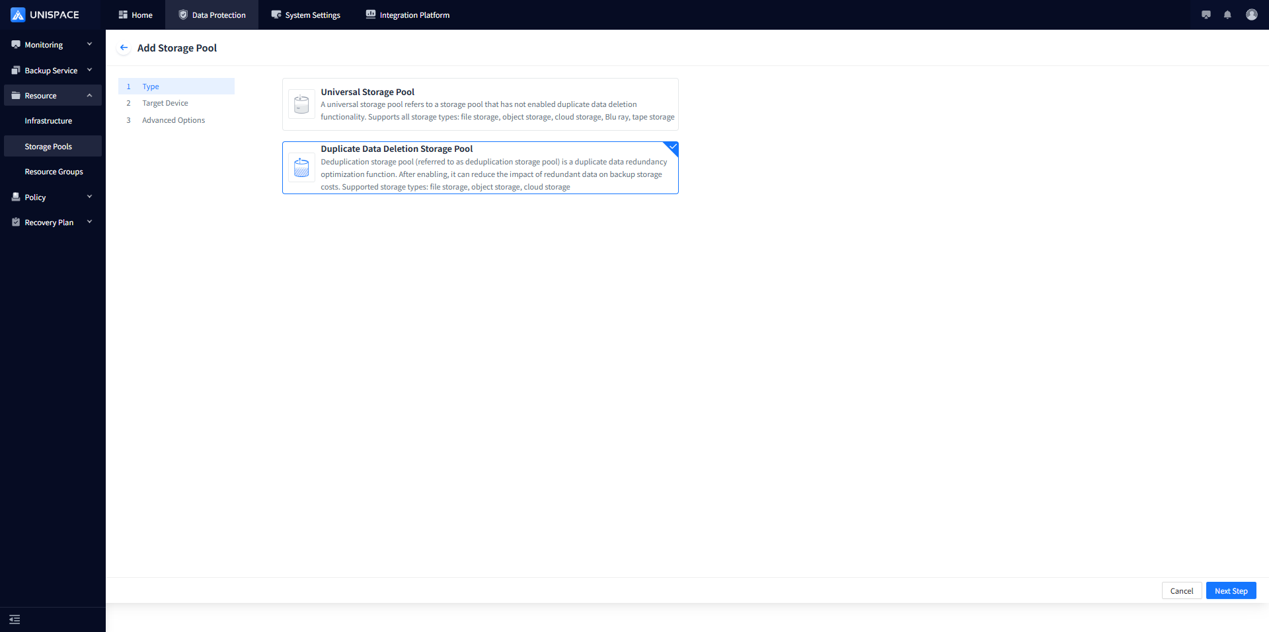
Task: Click the Resource menu label
Action: pos(40,96)
